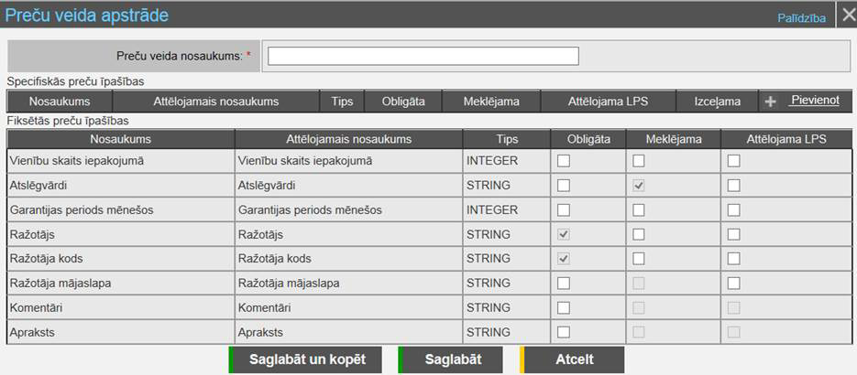This screenshot has height=375, width=857.
Task: Click the Atcelt button
Action: pos(573,359)
